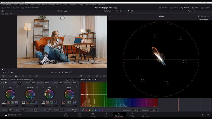Expand the viewer zoom percentage dropdown
Viewport: 212px width, 119px height.
click(4, 11)
